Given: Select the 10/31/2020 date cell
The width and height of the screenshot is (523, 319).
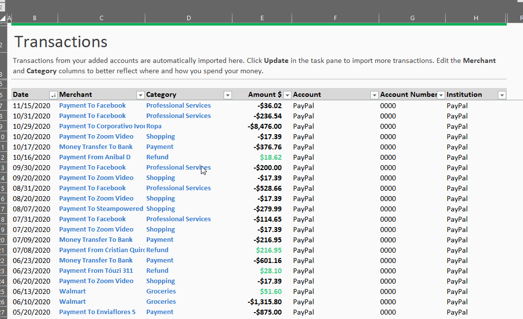Looking at the screenshot, I should coord(32,116).
